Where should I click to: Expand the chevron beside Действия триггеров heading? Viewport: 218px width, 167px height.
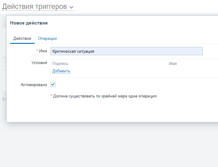[x=71, y=7]
